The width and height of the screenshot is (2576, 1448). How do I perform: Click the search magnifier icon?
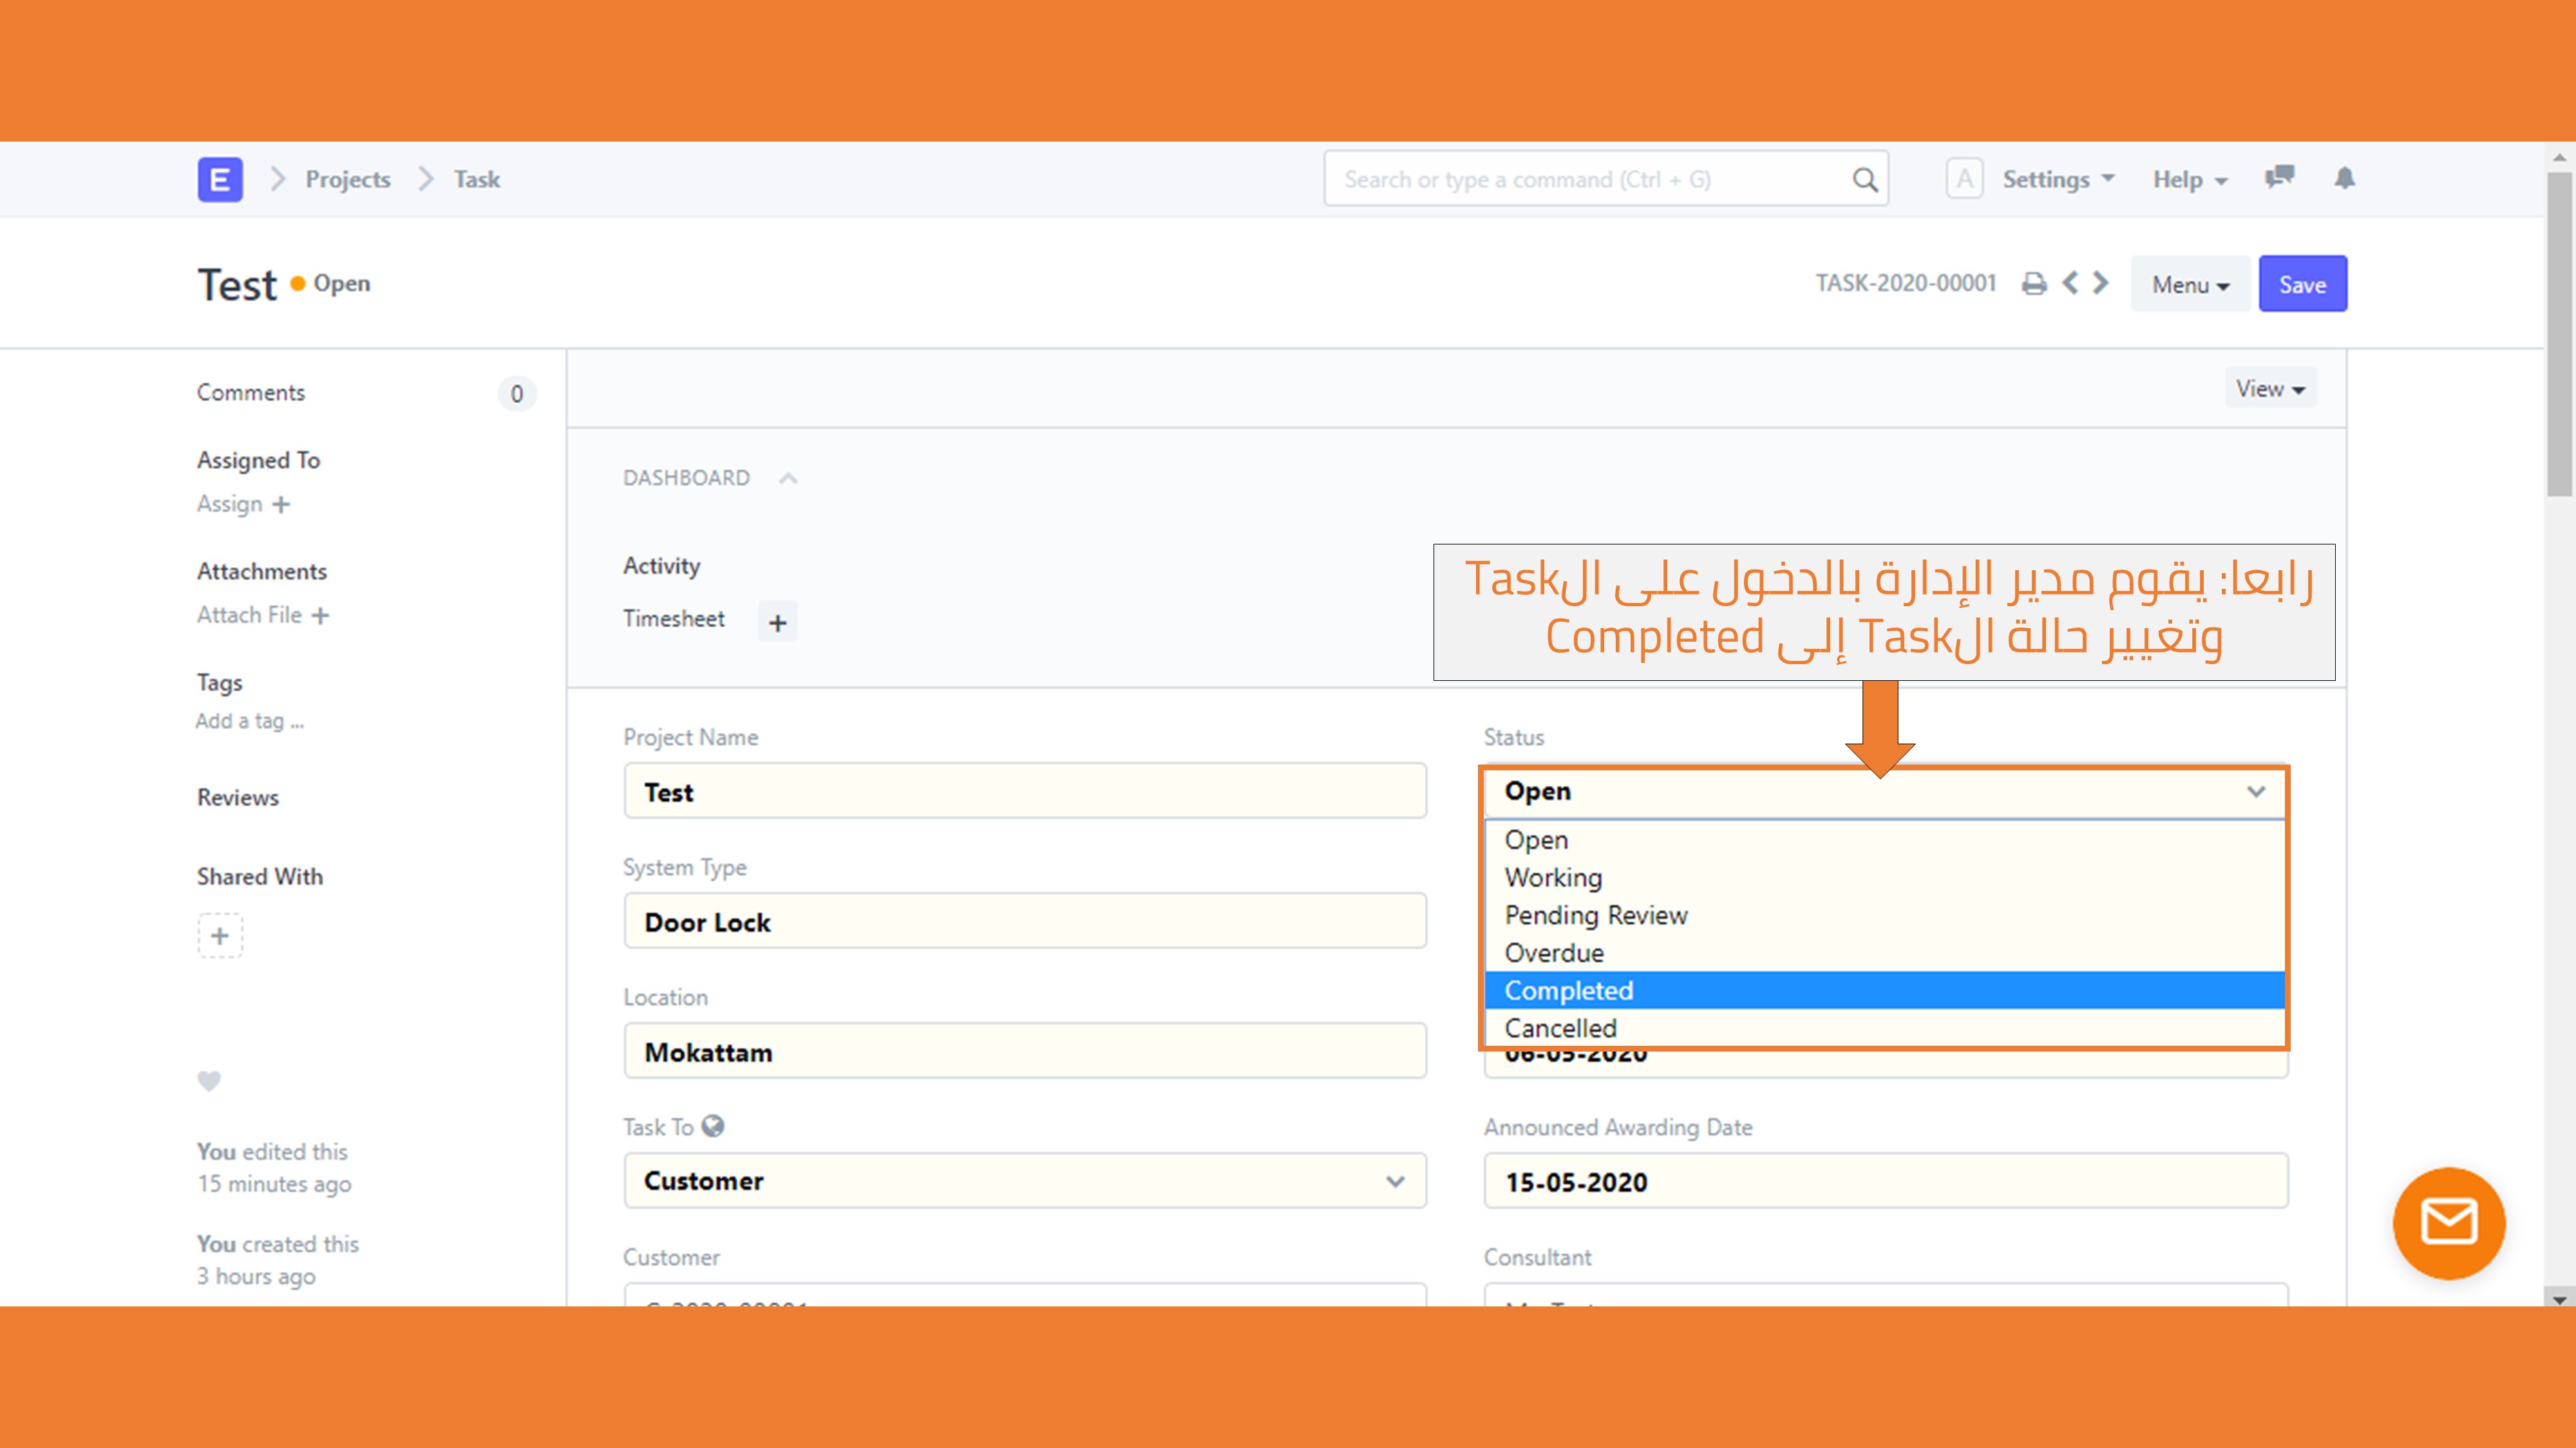1864,180
